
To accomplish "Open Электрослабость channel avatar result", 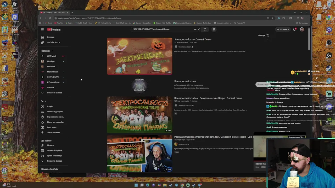I will (x=139, y=85).
